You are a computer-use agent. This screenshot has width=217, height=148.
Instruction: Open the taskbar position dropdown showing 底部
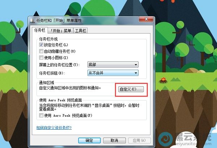113,64
